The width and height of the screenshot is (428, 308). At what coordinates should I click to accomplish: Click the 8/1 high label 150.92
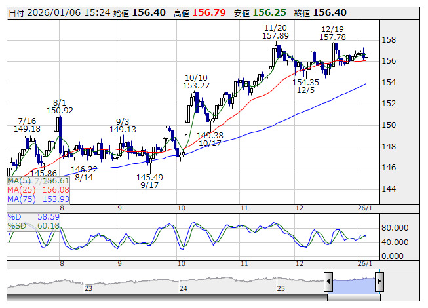[x=60, y=111]
